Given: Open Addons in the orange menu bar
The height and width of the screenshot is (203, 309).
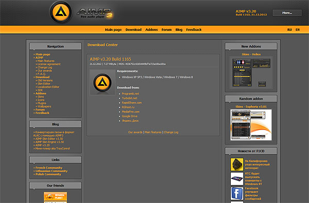Looking at the screenshot, I should (x=151, y=30).
